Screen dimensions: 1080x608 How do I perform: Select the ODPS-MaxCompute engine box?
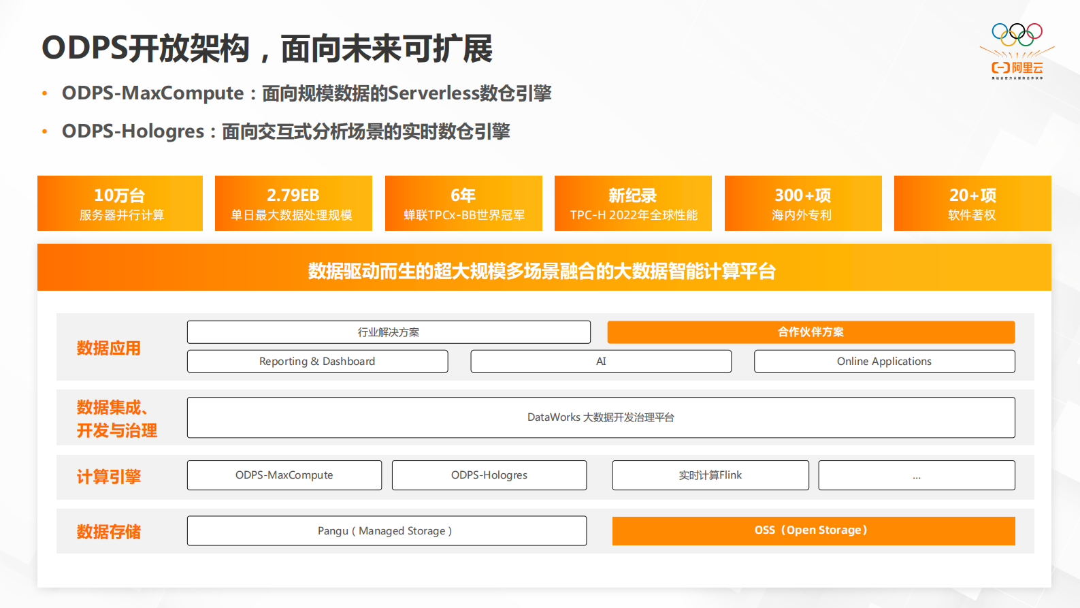284,475
